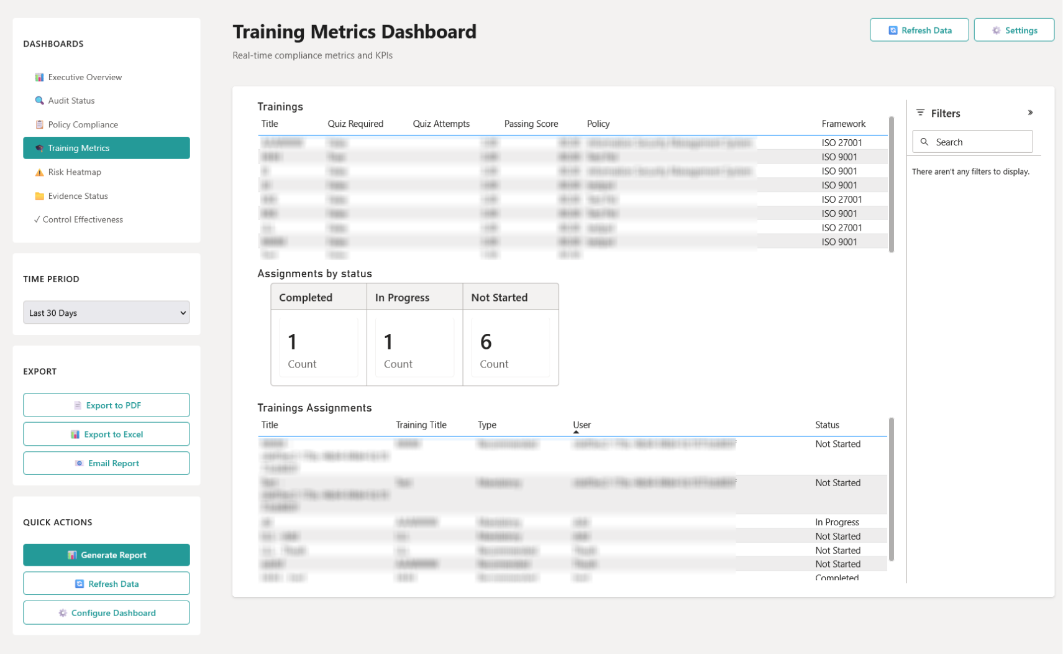Click Email Report button
This screenshot has height=654, width=1063.
pyautogui.click(x=106, y=463)
